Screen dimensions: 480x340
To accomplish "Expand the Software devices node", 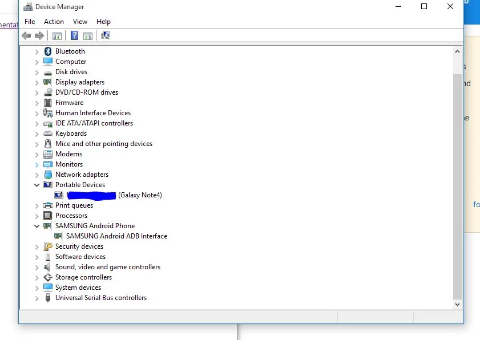I will pyautogui.click(x=37, y=257).
